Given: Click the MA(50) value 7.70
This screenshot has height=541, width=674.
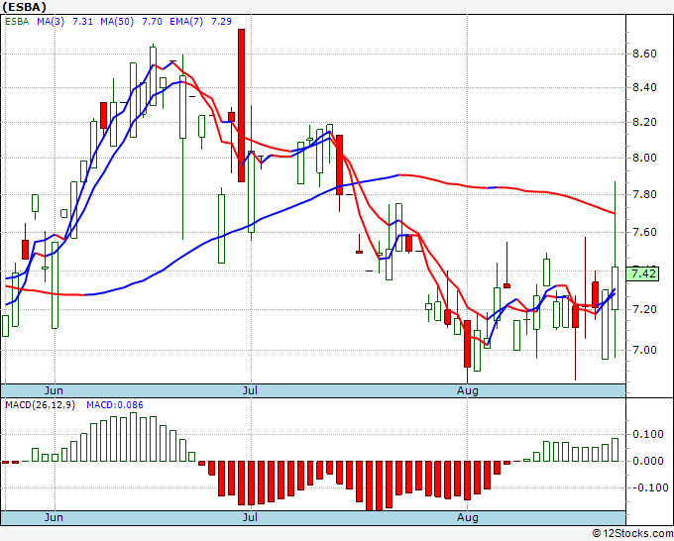Looking at the screenshot, I should click(x=152, y=22).
